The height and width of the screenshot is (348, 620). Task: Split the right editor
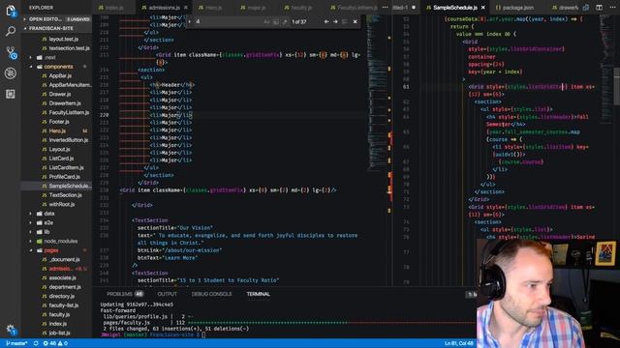click(x=599, y=7)
